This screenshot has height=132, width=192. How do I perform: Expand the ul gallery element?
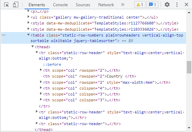[28, 17]
